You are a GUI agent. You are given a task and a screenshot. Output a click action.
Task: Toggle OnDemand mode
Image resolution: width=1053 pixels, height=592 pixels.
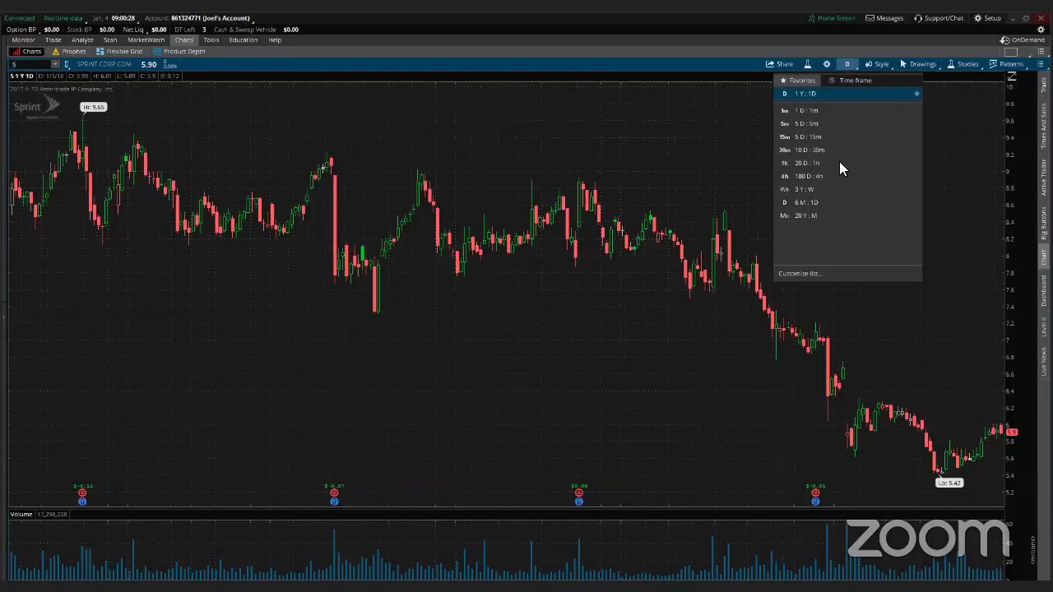[1023, 40]
